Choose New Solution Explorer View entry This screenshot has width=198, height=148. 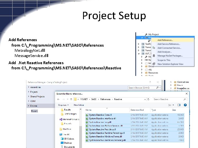(x=170, y=64)
